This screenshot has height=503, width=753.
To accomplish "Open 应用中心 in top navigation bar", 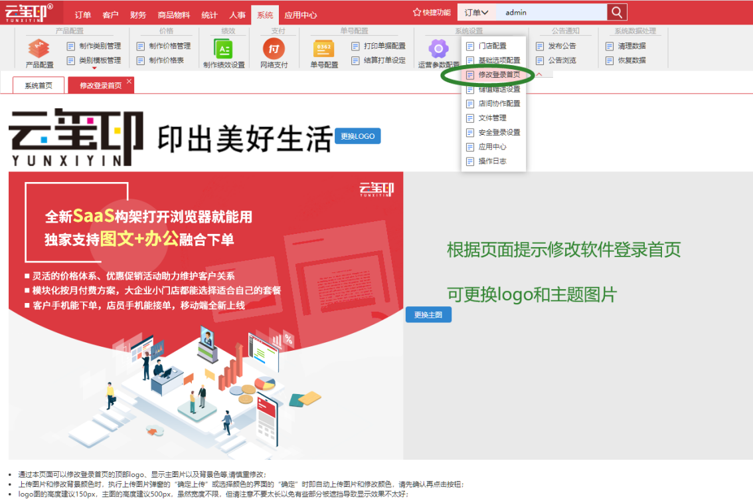I will click(301, 15).
